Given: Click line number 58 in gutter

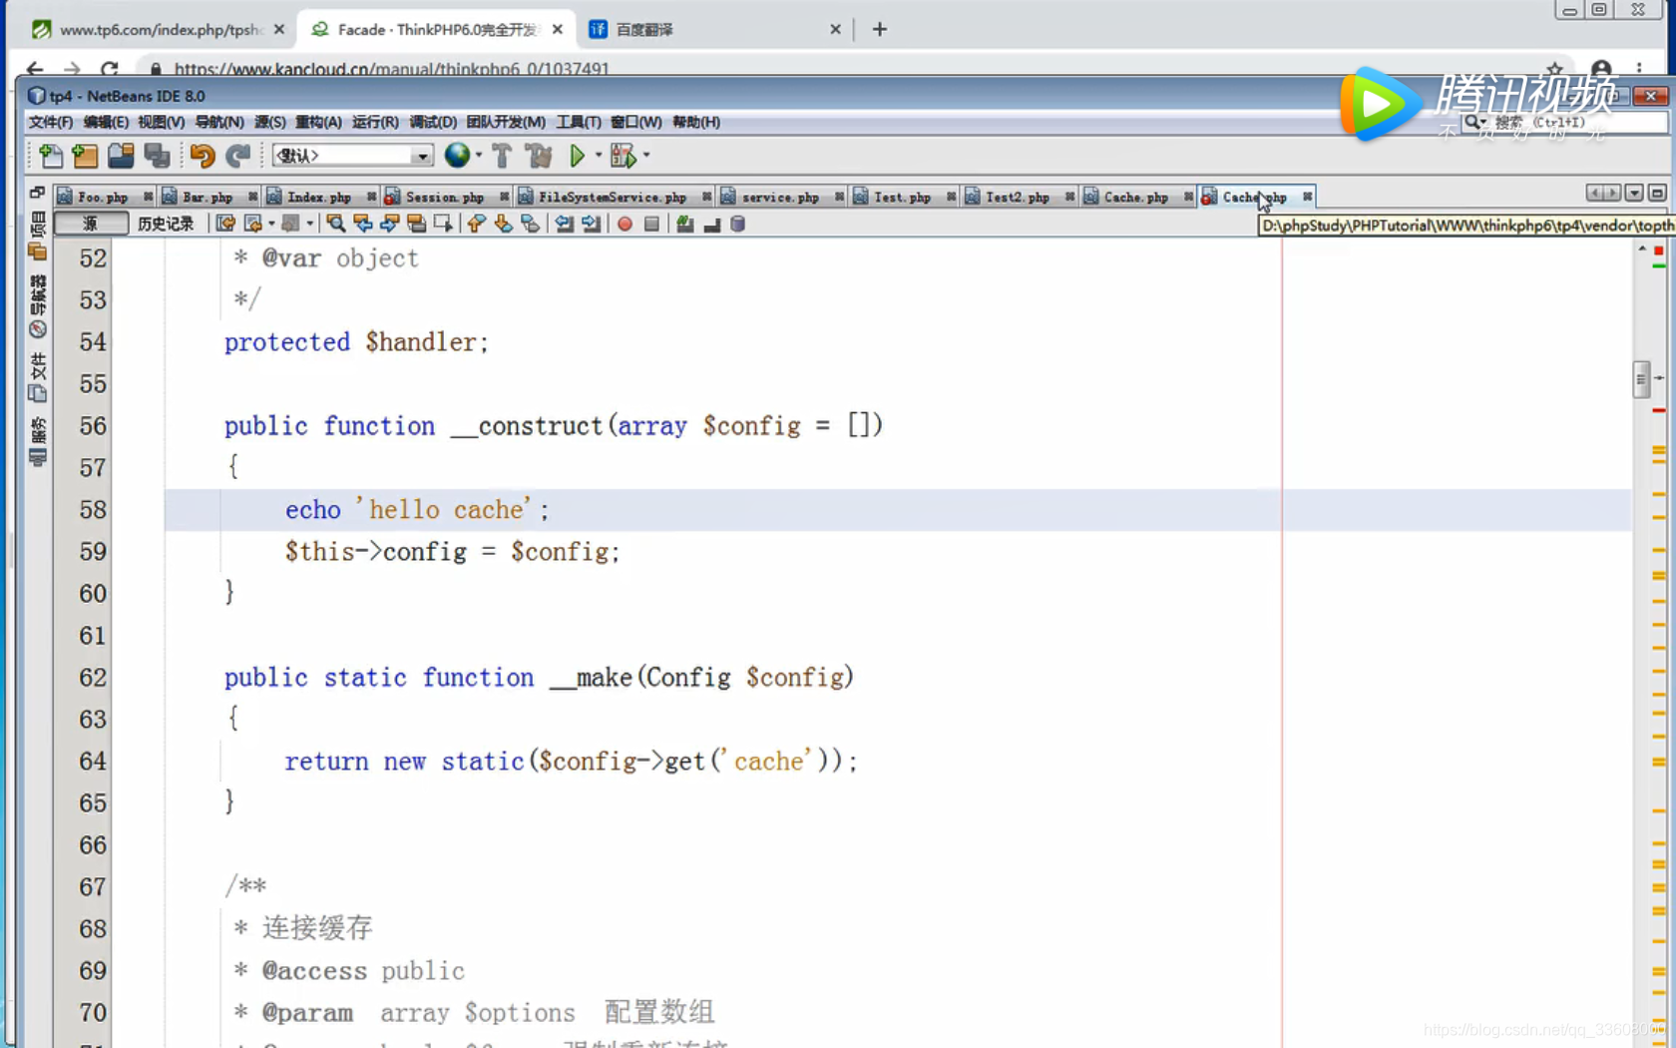Looking at the screenshot, I should point(93,510).
